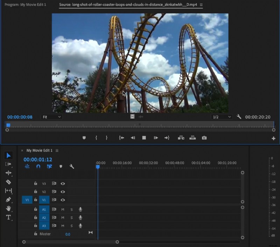Mute audio track A2
This screenshot has height=247, width=280.
point(63,217)
